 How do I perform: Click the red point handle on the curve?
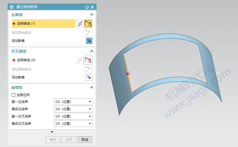[128, 74]
